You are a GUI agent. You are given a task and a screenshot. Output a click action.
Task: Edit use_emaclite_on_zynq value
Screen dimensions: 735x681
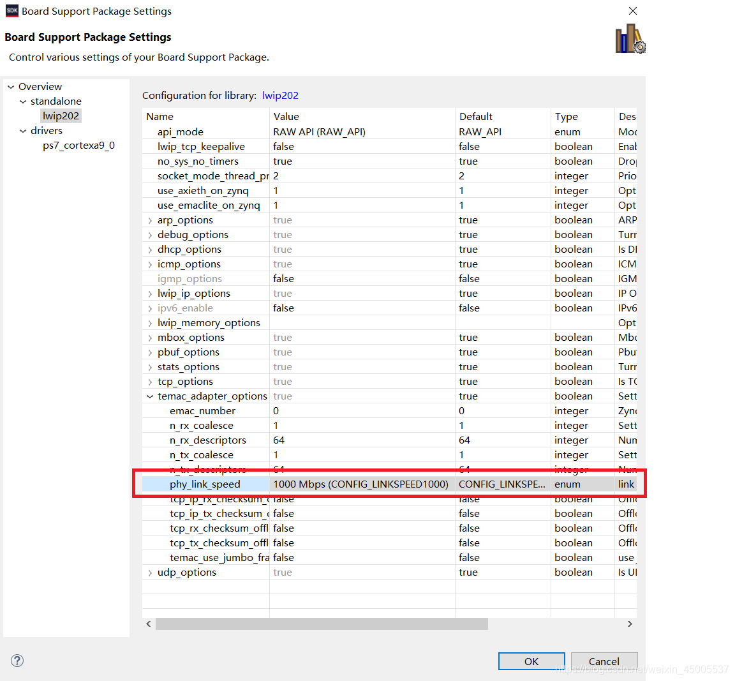(x=362, y=206)
